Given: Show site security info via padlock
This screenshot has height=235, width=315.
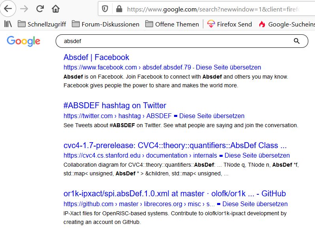Looking at the screenshot, I should click(x=118, y=9).
